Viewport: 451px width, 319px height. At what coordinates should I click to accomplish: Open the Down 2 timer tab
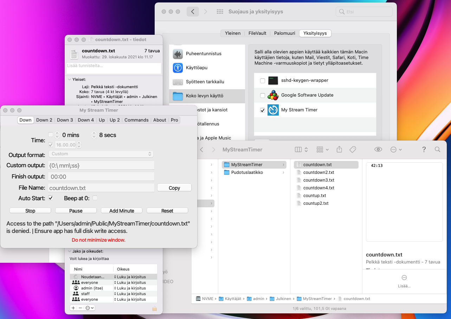click(44, 120)
